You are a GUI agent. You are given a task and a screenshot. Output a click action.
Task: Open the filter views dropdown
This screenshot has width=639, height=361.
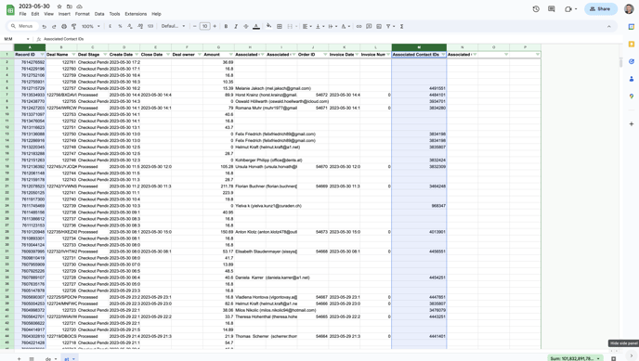point(390,27)
